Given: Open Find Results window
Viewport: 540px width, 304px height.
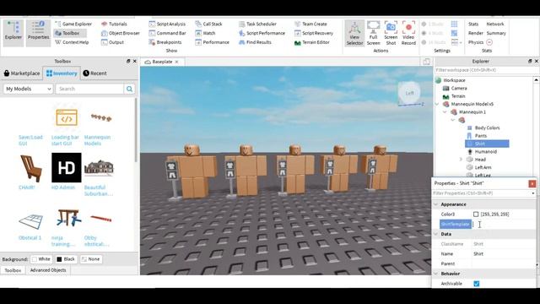Looking at the screenshot, I should pos(255,42).
